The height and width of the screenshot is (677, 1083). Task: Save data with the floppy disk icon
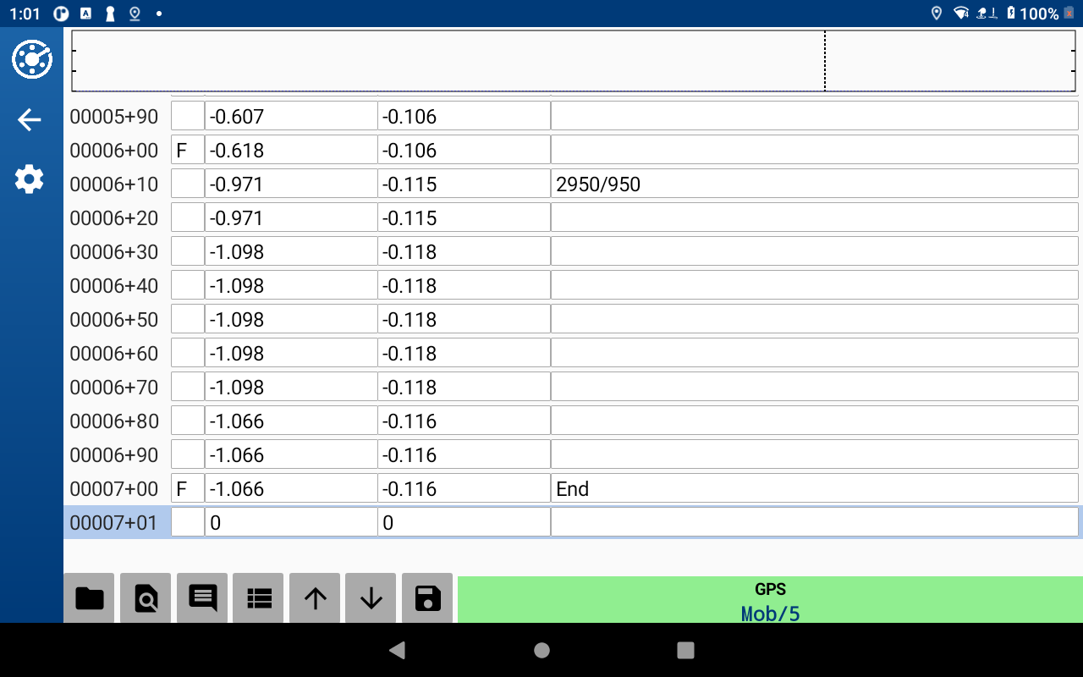tap(427, 598)
